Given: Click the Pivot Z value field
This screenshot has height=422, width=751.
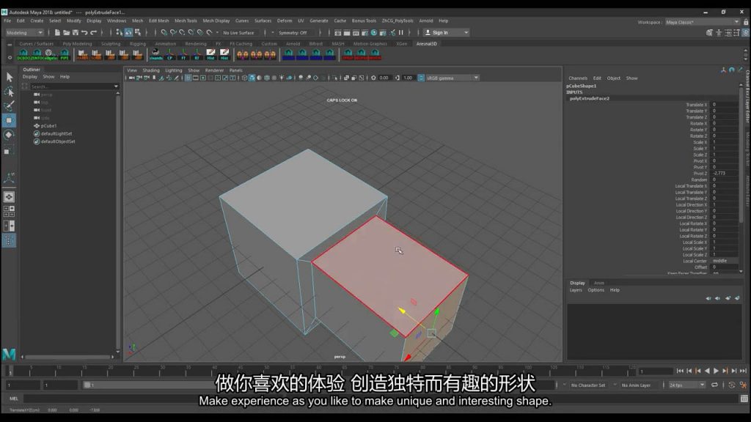Looking at the screenshot, I should tap(725, 173).
